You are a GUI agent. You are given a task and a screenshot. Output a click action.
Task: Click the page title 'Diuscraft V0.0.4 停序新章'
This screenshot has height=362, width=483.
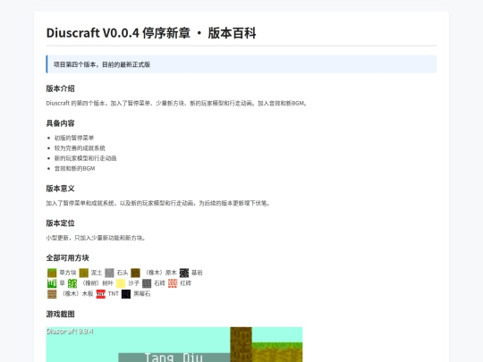118,33
